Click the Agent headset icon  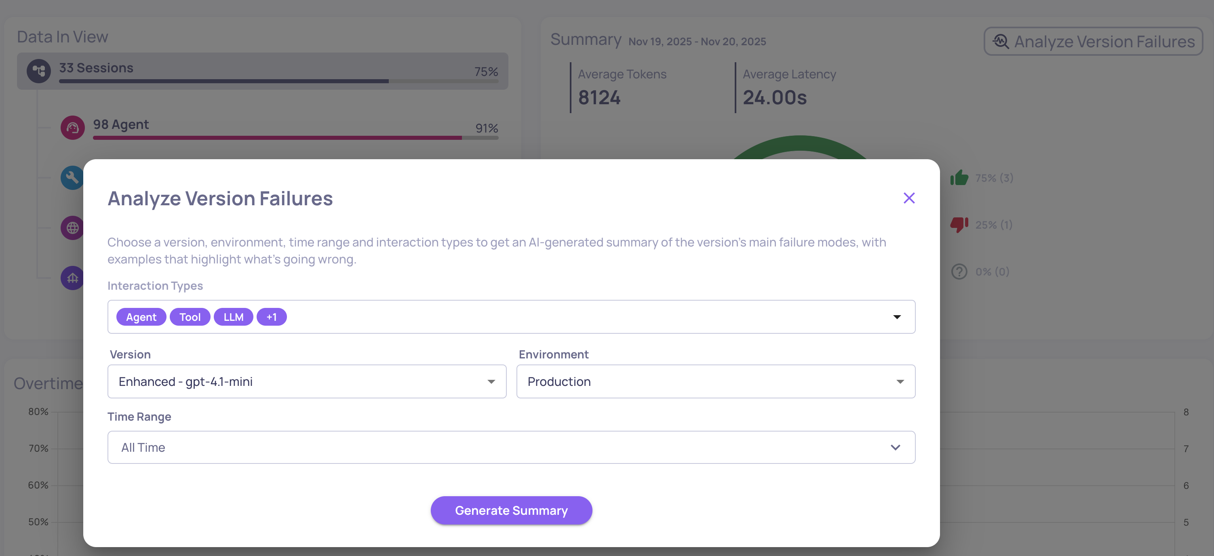point(73,128)
